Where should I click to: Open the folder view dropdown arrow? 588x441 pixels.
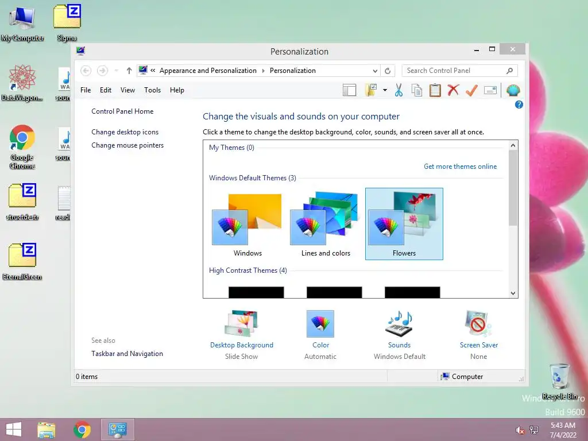(x=385, y=90)
